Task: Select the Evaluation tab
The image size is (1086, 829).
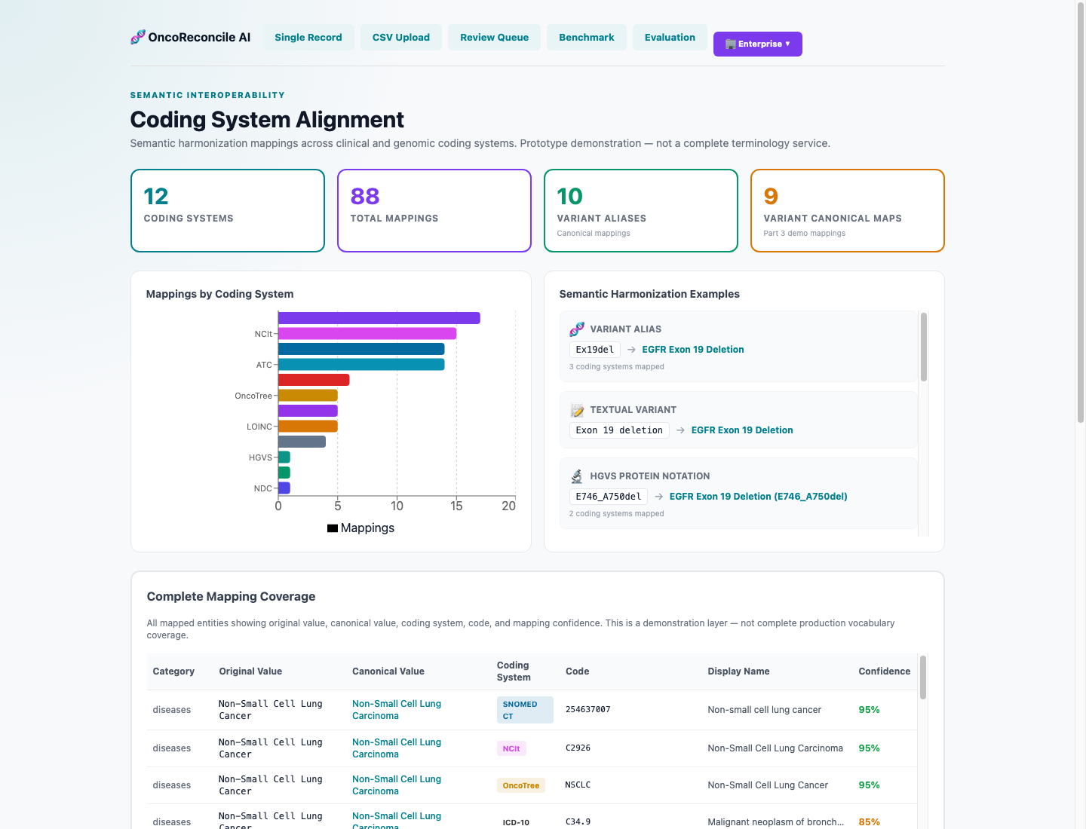Action: [x=670, y=37]
